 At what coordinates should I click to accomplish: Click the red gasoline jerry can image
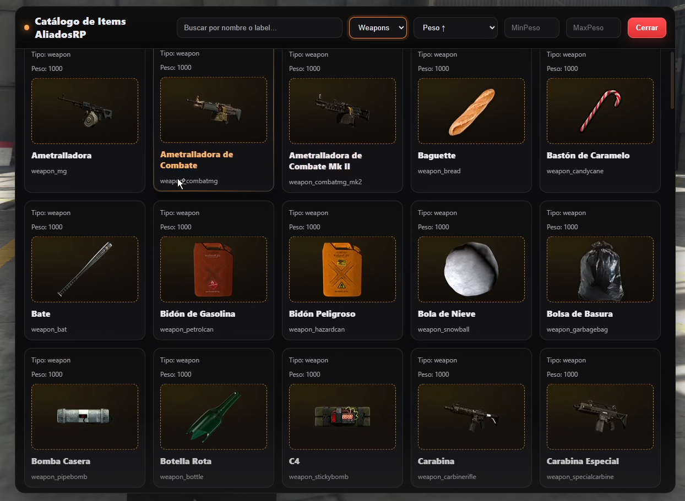213,269
